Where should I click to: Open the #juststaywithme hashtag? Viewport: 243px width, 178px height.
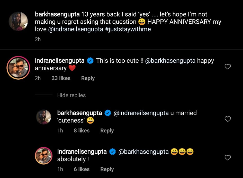[x=128, y=29]
